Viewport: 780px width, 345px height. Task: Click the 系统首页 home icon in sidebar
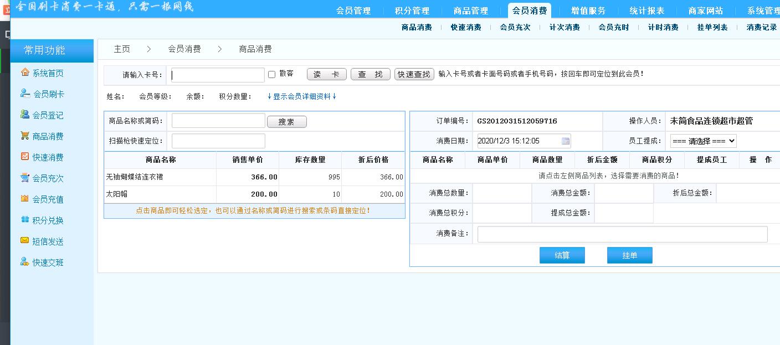click(25, 73)
